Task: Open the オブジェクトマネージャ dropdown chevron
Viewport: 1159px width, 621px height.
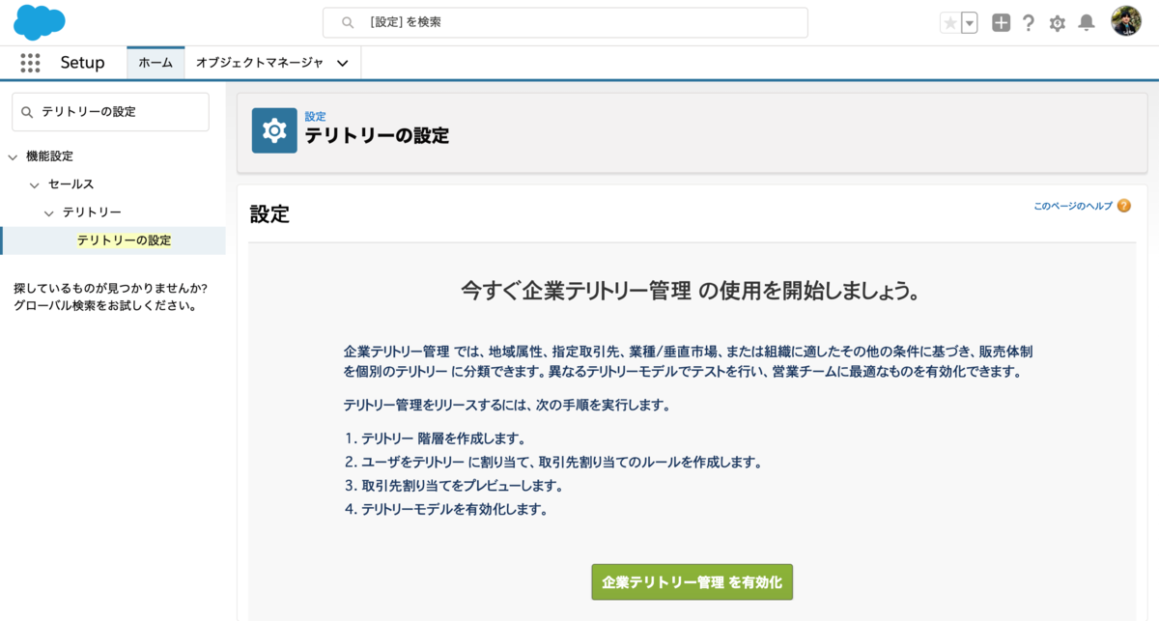Action: tap(343, 62)
